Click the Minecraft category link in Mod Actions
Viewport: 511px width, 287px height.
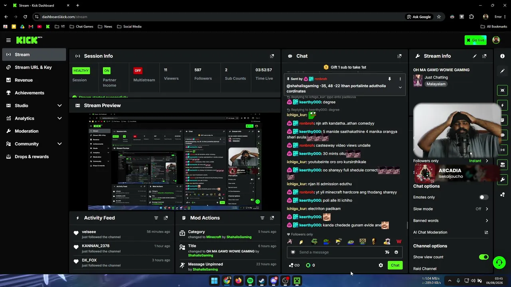(x=214, y=237)
